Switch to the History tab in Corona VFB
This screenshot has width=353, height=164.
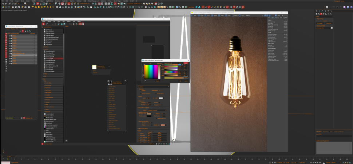pos(277,17)
